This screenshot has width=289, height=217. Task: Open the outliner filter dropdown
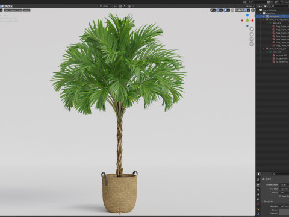pos(266,6)
